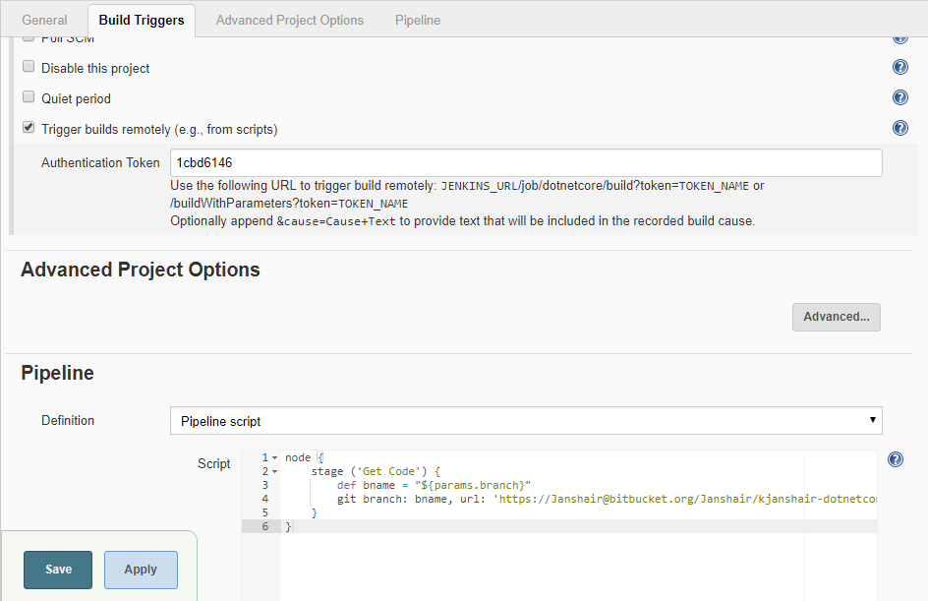
Task: Click the Save button
Action: coord(58,570)
